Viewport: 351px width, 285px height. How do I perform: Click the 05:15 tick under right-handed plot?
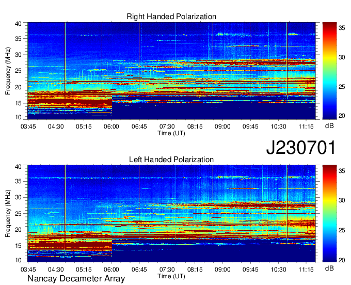pyautogui.click(x=84, y=126)
